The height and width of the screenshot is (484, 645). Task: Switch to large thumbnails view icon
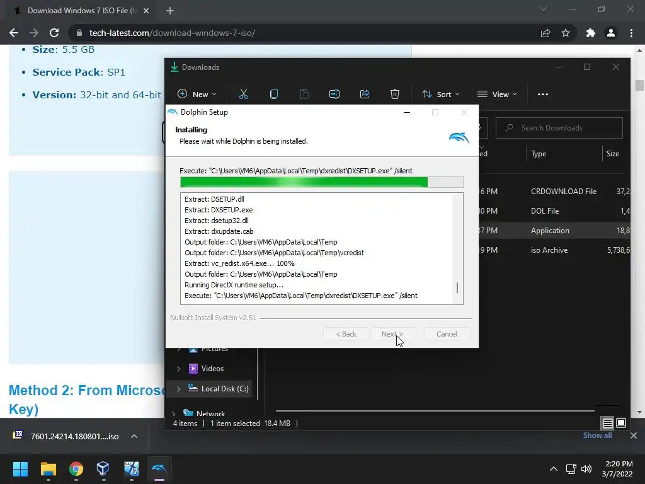[x=621, y=423]
